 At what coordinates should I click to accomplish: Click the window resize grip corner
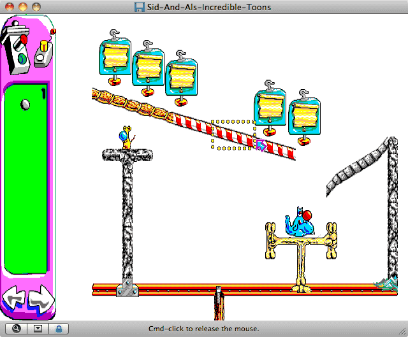[403, 332]
